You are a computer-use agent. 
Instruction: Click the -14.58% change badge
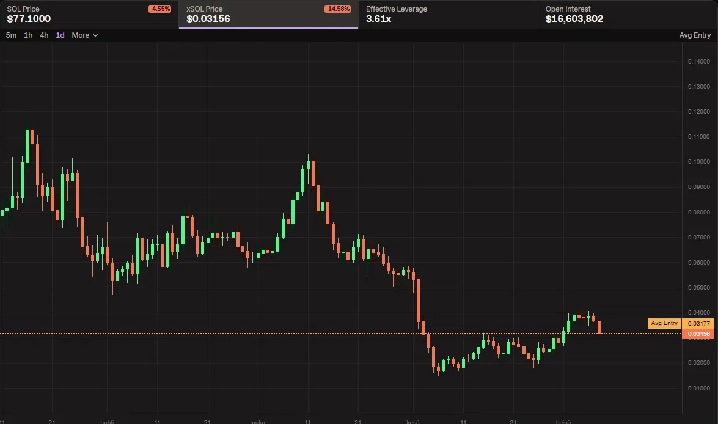pyautogui.click(x=337, y=9)
